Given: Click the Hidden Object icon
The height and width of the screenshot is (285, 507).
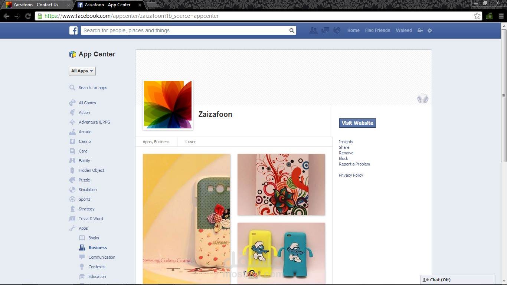Looking at the screenshot, I should click(72, 170).
